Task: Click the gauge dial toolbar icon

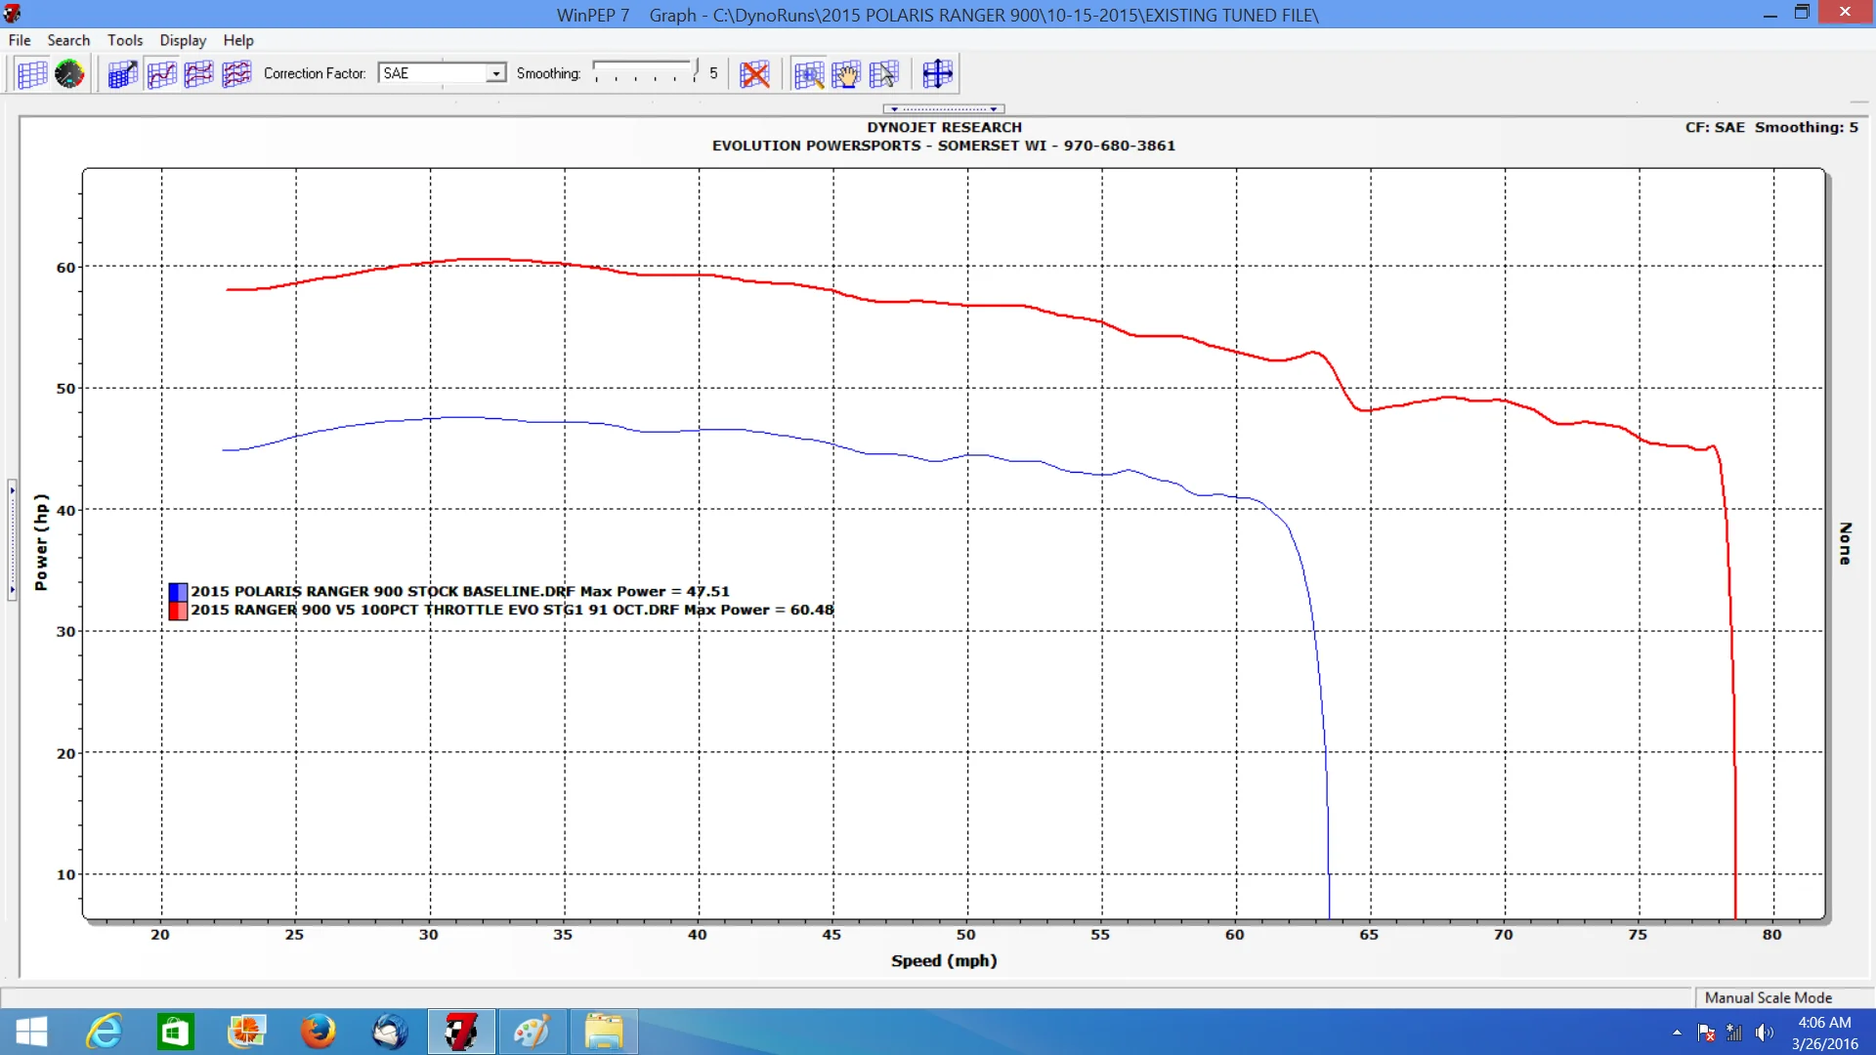Action: pyautogui.click(x=69, y=74)
